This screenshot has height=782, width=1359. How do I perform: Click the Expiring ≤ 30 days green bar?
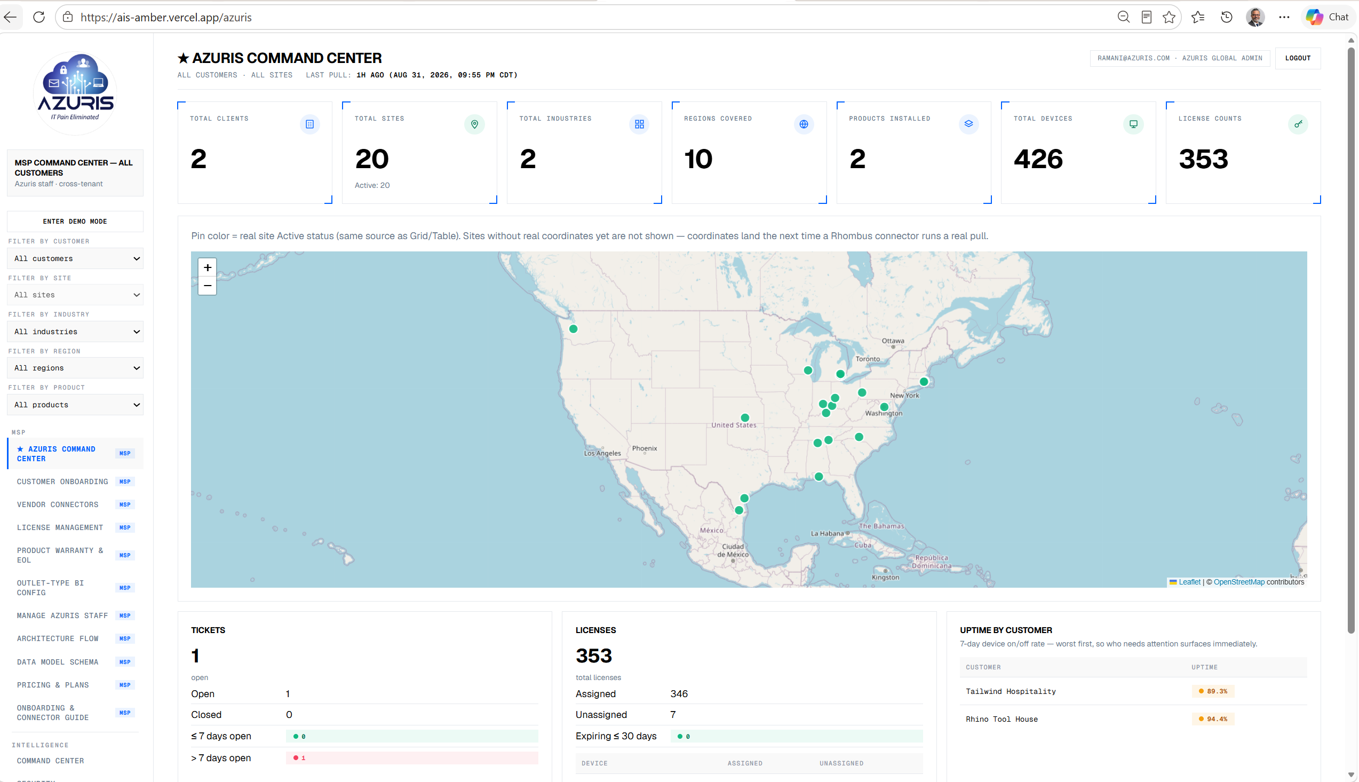[x=797, y=736]
